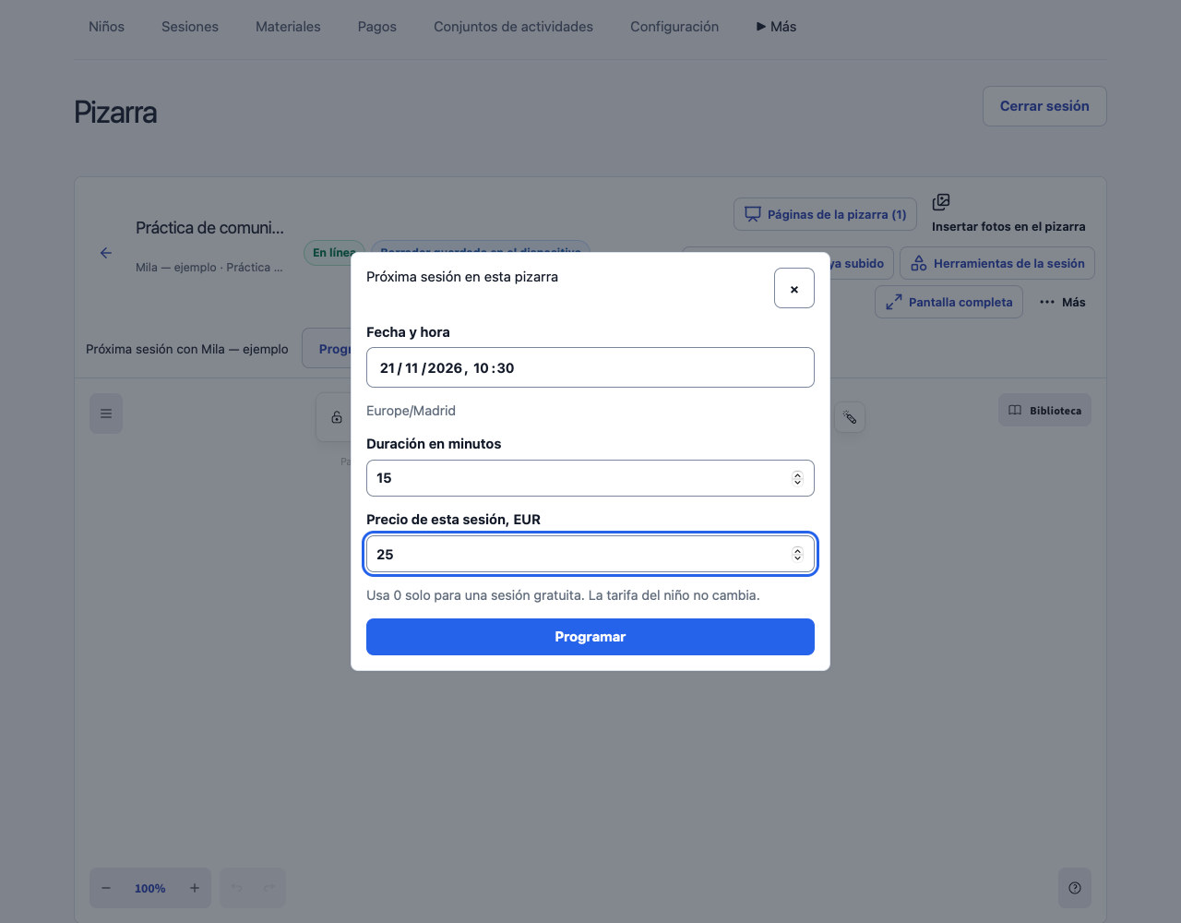
Task: Click the three-dots Más button
Action: click(1062, 302)
